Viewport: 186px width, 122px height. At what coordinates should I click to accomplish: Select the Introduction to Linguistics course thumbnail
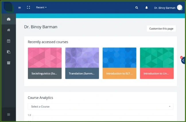pos(156,58)
